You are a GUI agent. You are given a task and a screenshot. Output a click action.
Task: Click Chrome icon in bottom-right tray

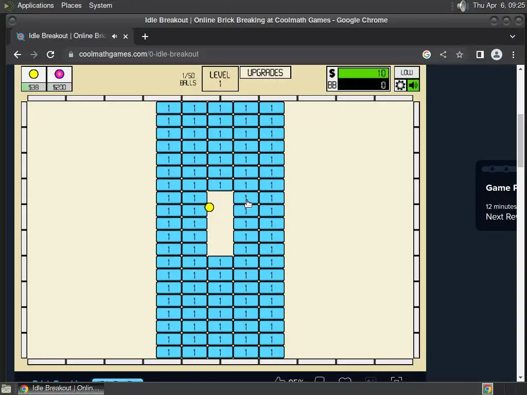(x=487, y=389)
